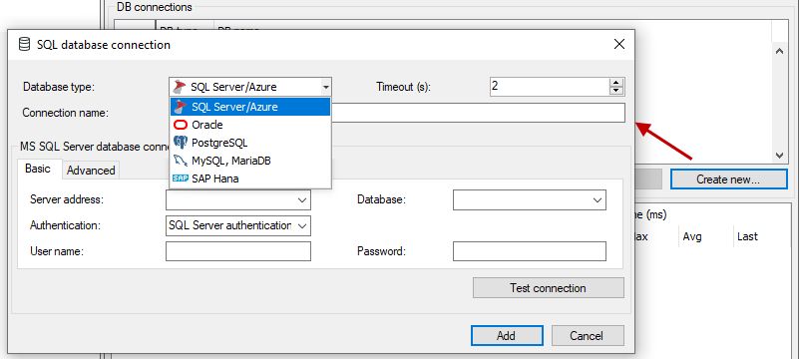Click the Password field

[x=530, y=251]
